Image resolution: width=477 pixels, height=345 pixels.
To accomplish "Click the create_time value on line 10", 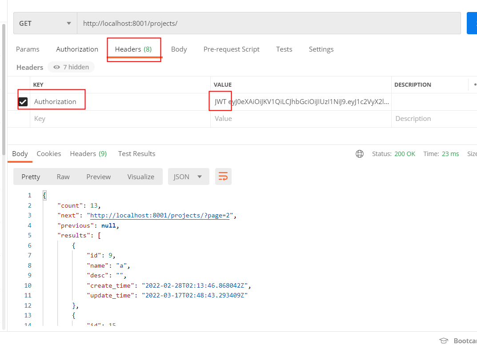I will (x=195, y=286).
